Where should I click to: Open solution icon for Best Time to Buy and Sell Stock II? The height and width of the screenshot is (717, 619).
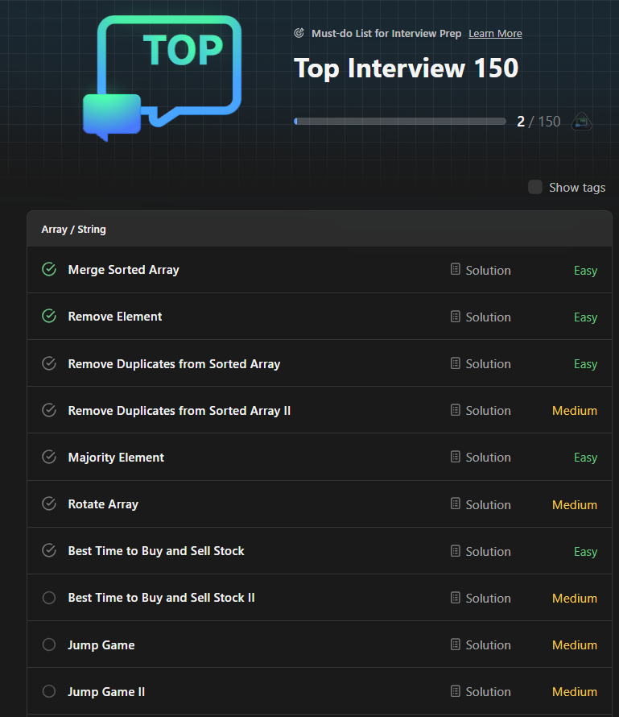455,597
